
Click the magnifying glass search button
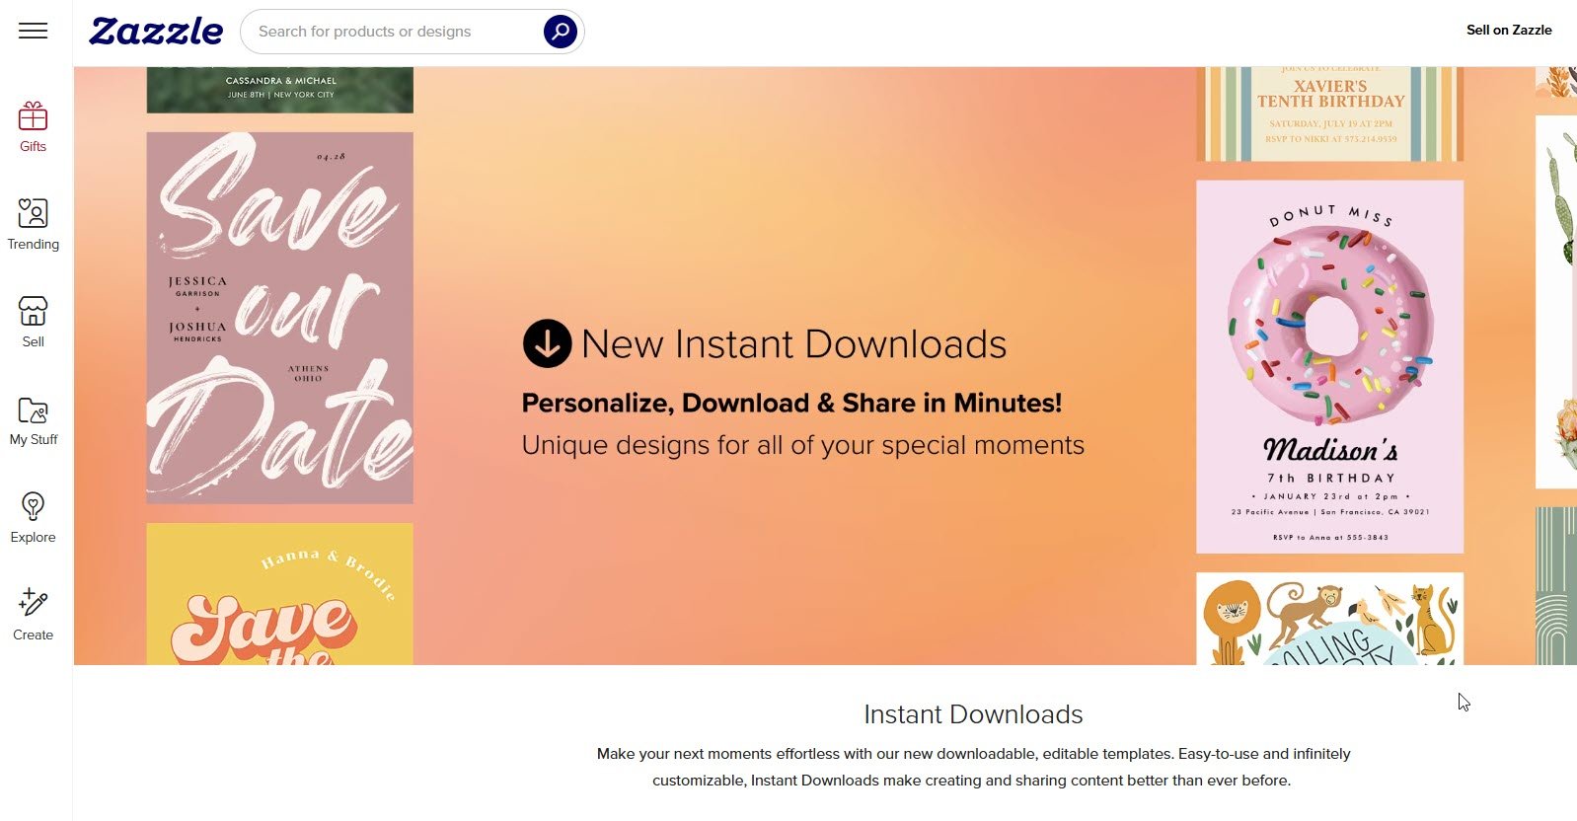click(x=560, y=32)
